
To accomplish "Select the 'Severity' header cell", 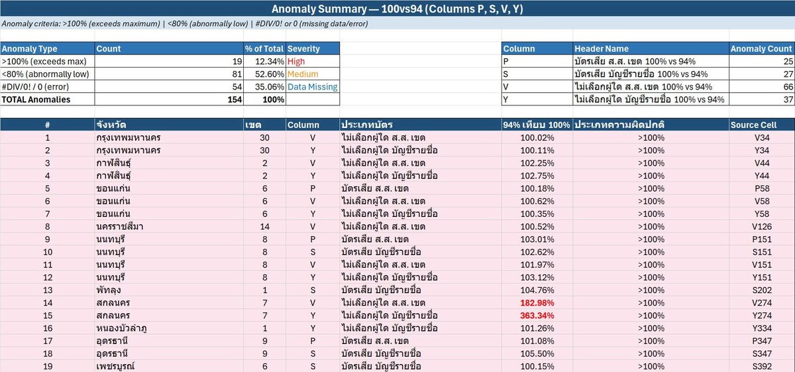I will pos(313,48).
